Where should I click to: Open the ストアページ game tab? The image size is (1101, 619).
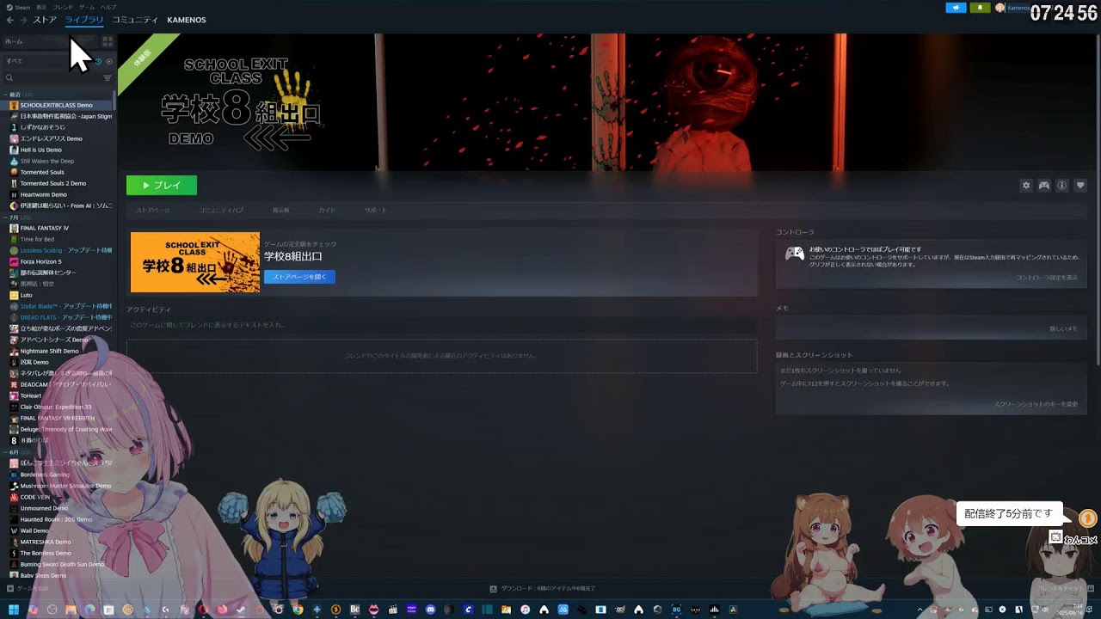153,210
